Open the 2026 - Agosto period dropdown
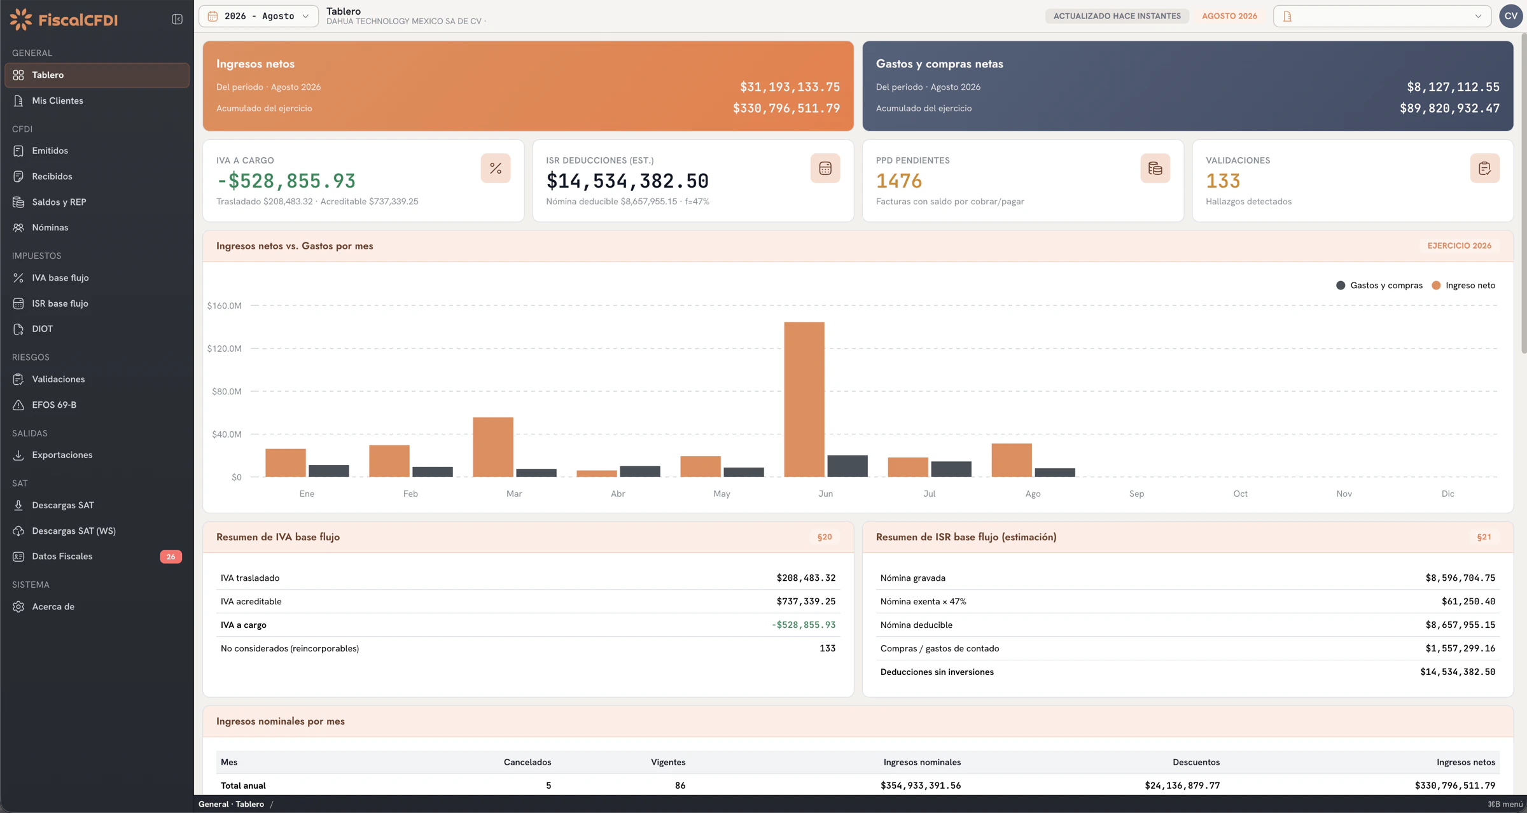The height and width of the screenshot is (813, 1527). tap(258, 16)
